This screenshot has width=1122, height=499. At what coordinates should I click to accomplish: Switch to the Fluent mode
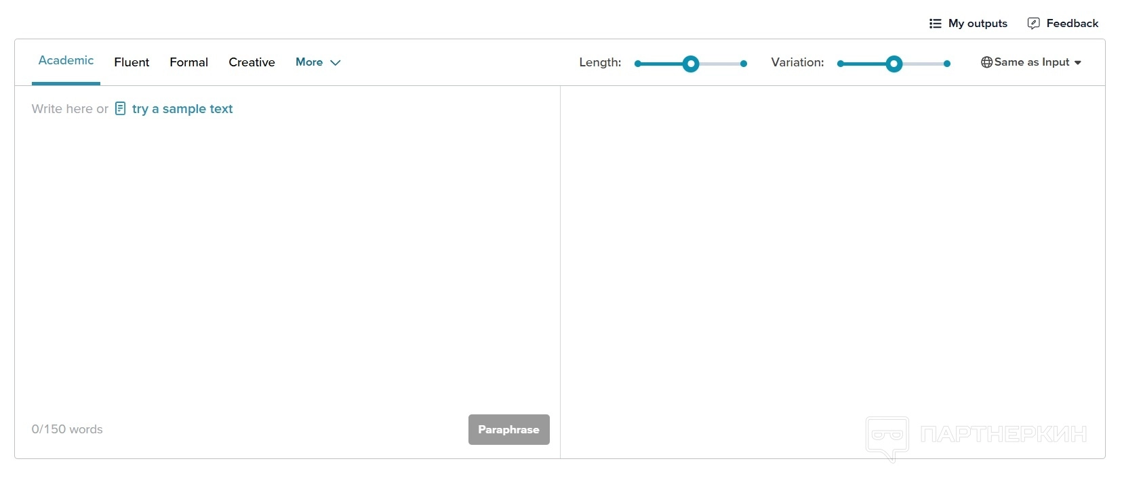pyautogui.click(x=132, y=62)
